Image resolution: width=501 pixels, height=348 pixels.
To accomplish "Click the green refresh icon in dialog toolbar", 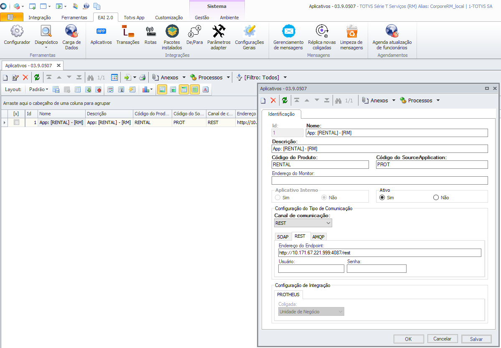I will tap(285, 100).
